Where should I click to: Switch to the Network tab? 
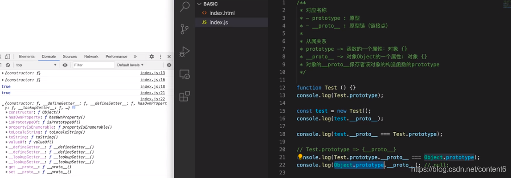tap(91, 57)
